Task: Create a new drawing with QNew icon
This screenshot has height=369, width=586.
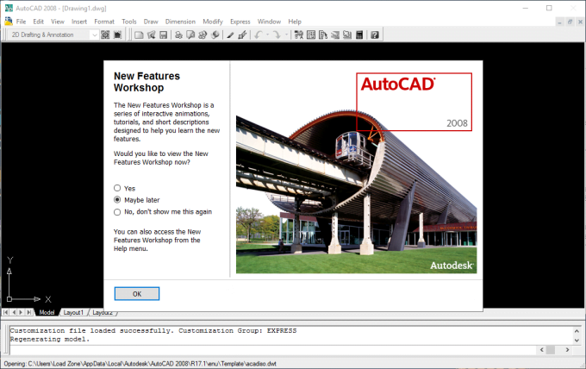Action: click(x=139, y=35)
